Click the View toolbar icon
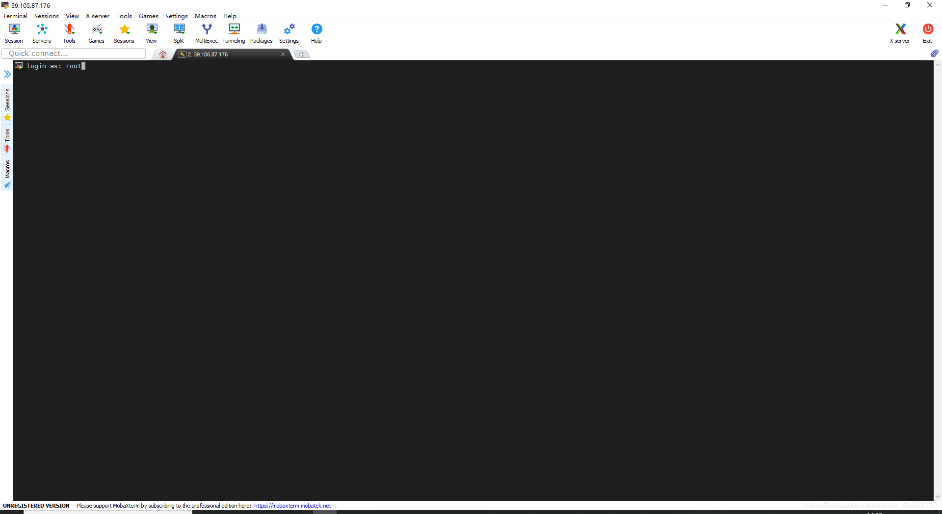942x514 pixels. point(152,33)
